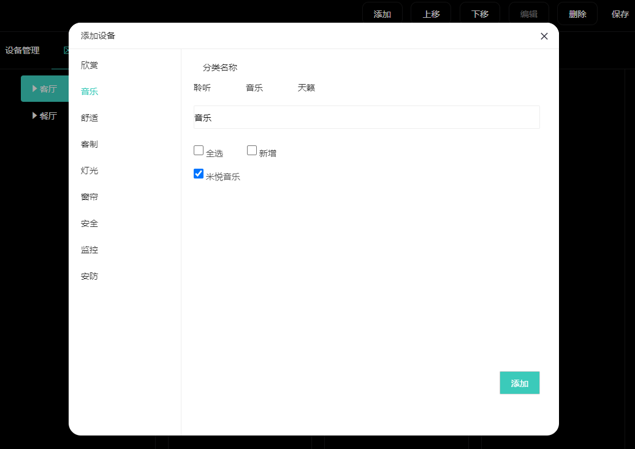The width and height of the screenshot is (635, 449).
Task: Check the 新增 checkbox
Action: (251, 150)
